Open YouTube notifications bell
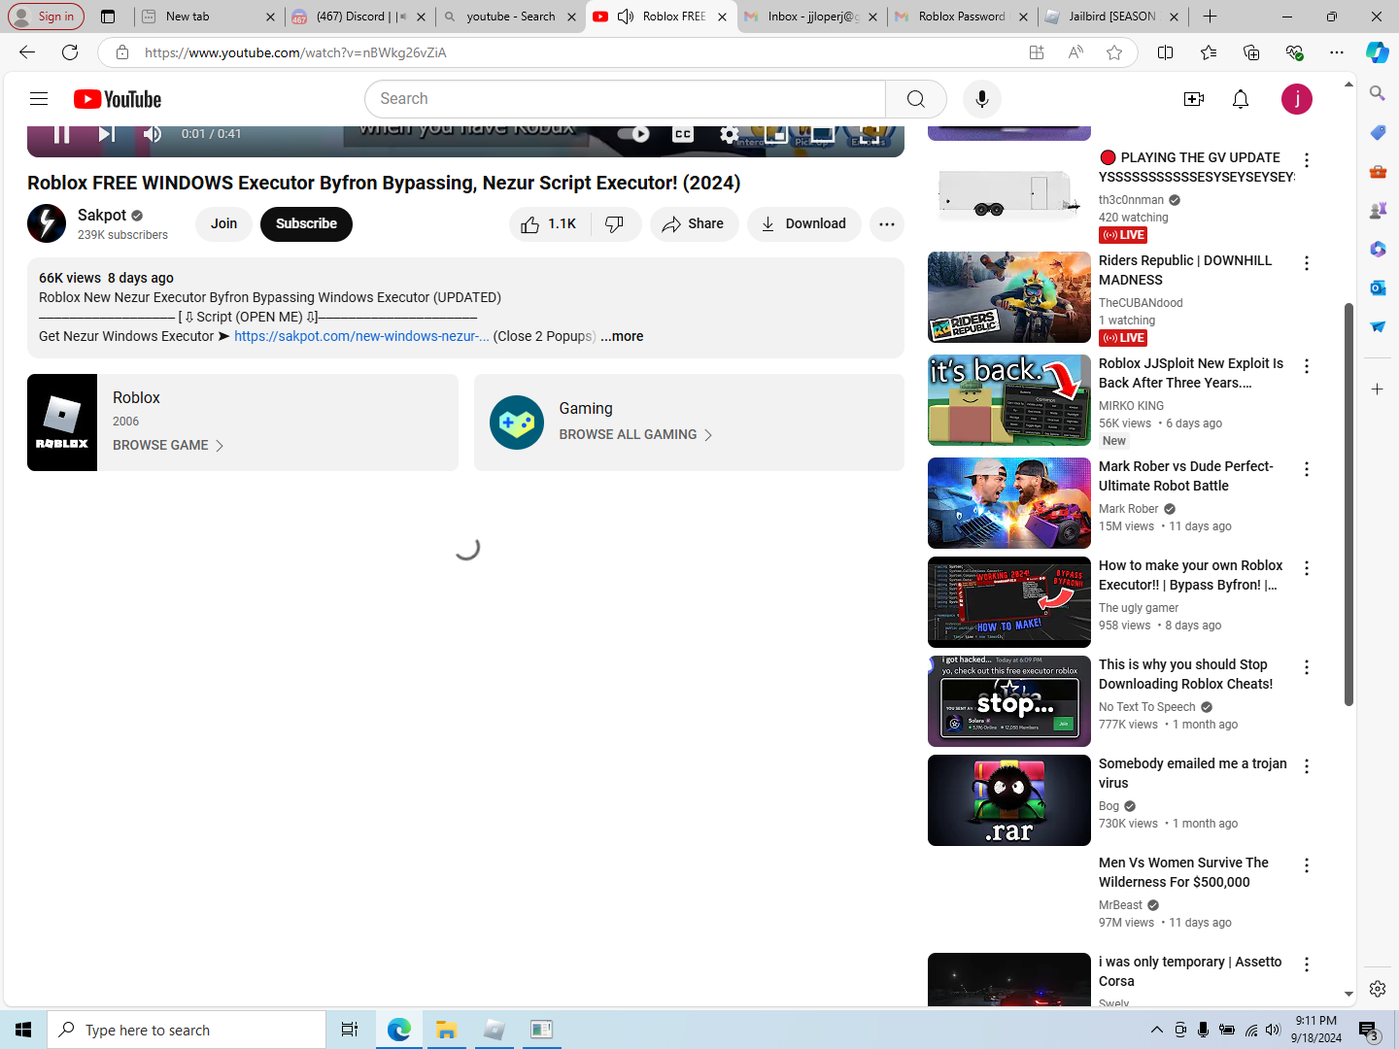The image size is (1399, 1049). pyautogui.click(x=1241, y=99)
